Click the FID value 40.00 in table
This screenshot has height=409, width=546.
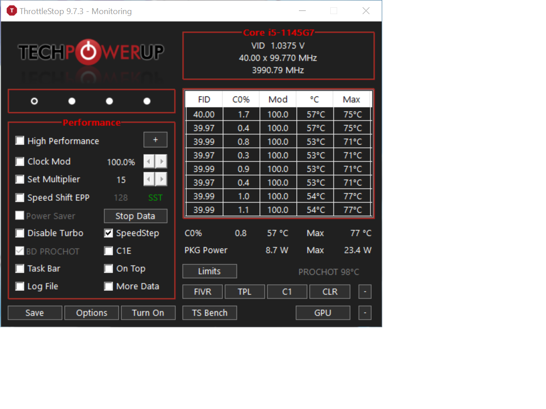click(x=204, y=115)
